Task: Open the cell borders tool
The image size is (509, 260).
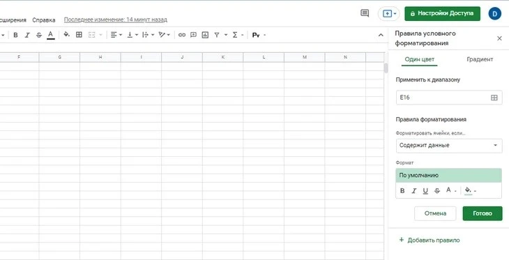Action: coord(79,35)
